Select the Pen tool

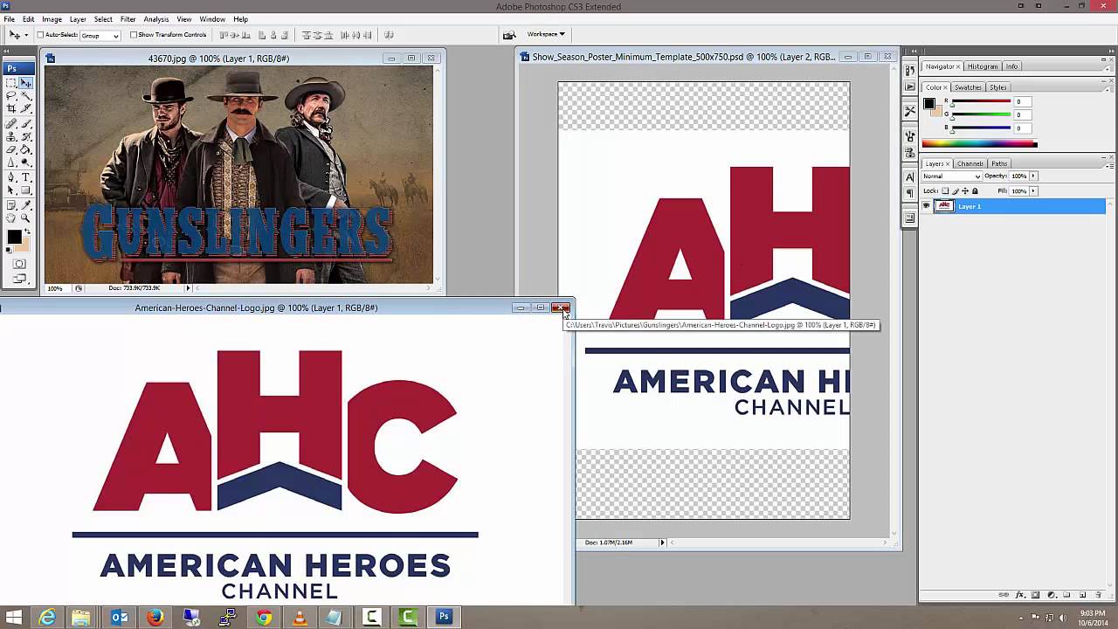point(11,177)
